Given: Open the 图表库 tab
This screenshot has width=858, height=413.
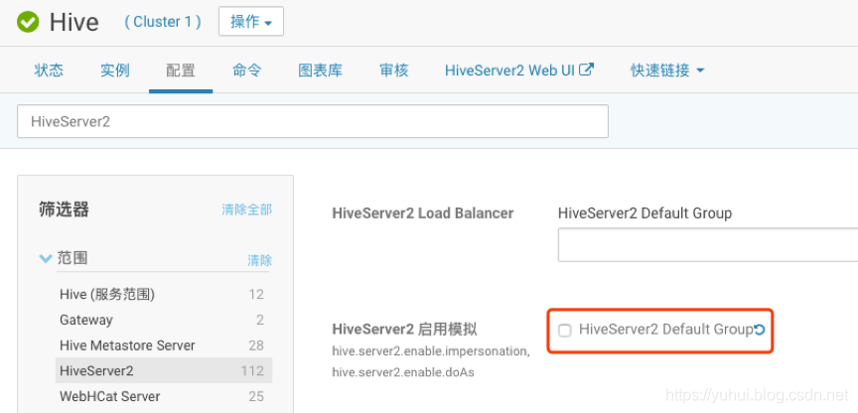Looking at the screenshot, I should click(x=320, y=70).
